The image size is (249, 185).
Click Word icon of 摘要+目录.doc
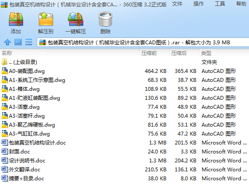(x=5, y=178)
